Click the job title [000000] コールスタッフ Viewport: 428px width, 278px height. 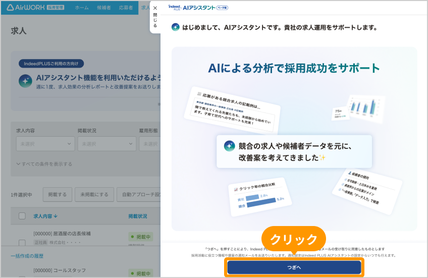pos(60,270)
